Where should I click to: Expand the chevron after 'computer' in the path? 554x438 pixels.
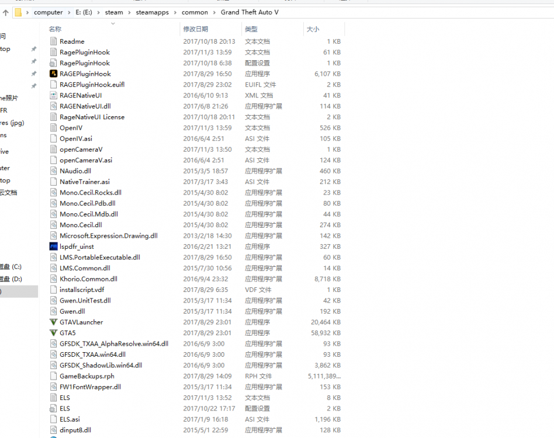(69, 12)
